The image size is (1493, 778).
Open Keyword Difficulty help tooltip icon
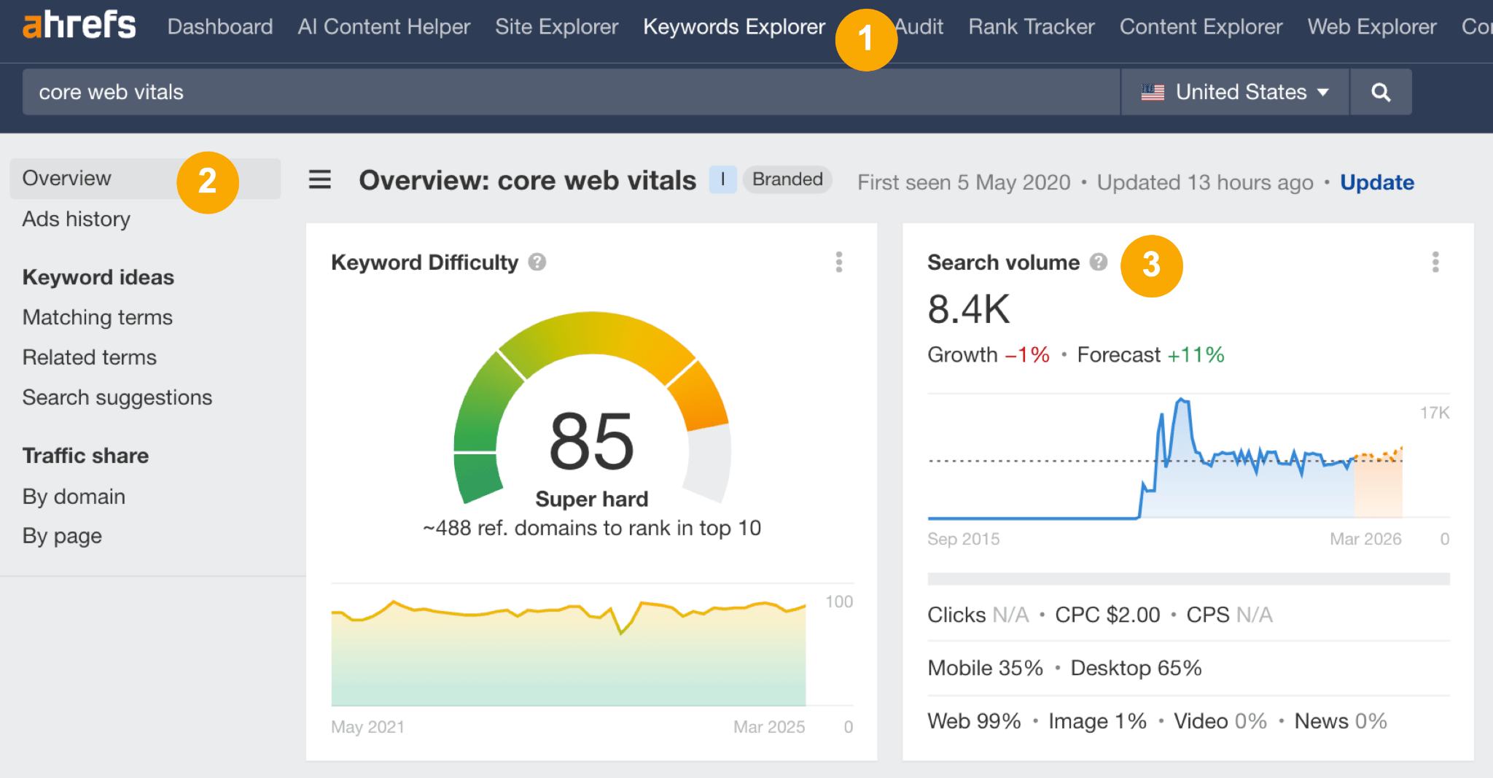537,262
